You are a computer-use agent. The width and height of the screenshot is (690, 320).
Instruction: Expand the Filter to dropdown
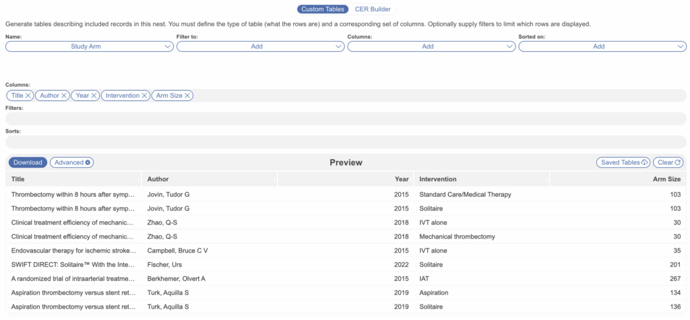click(x=261, y=46)
